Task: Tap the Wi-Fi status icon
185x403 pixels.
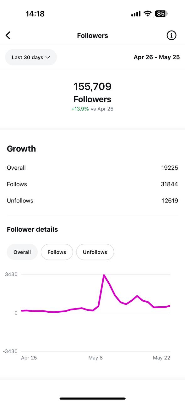Action: (147, 14)
